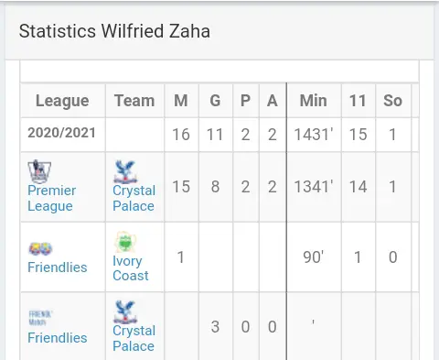This screenshot has width=439, height=360.
Task: Click the Friendly Match logo in the bottom row
Action: (40, 318)
